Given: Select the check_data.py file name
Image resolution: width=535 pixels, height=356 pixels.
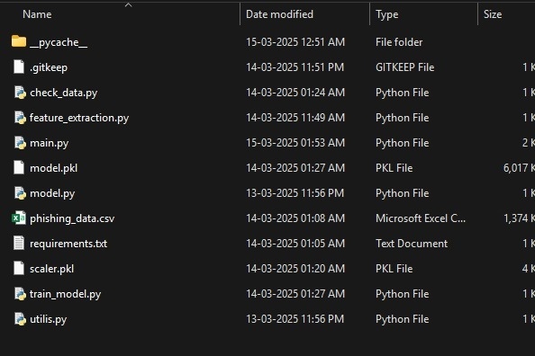Looking at the screenshot, I should click(x=63, y=93).
